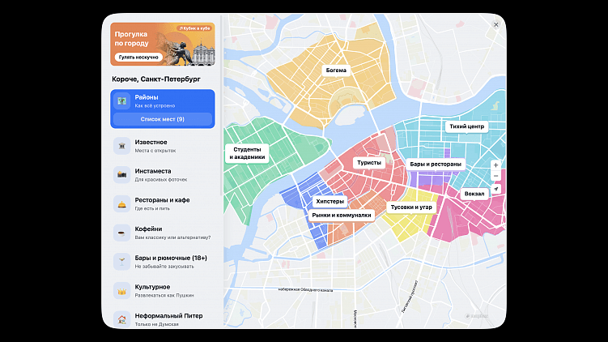Select the Туристы district label

[369, 163]
